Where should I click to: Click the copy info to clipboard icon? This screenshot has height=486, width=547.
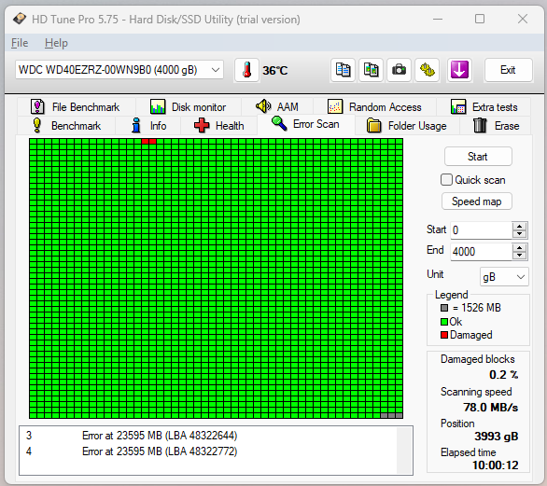343,70
